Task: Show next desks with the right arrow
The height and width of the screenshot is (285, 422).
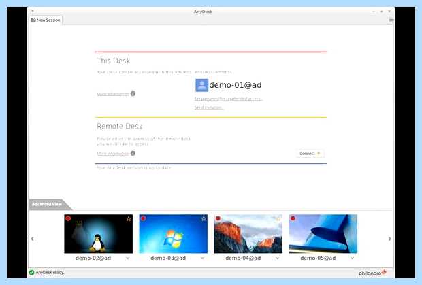Action: point(389,239)
